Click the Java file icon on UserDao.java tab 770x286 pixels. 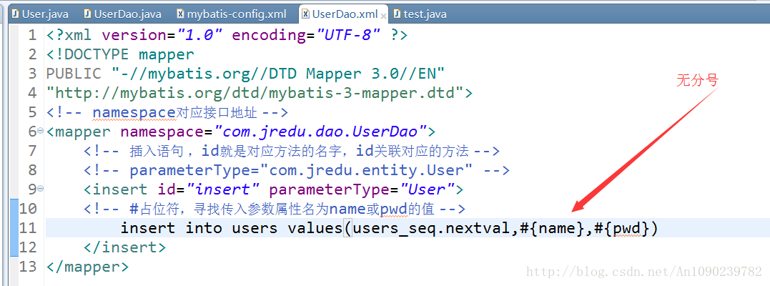[88, 14]
